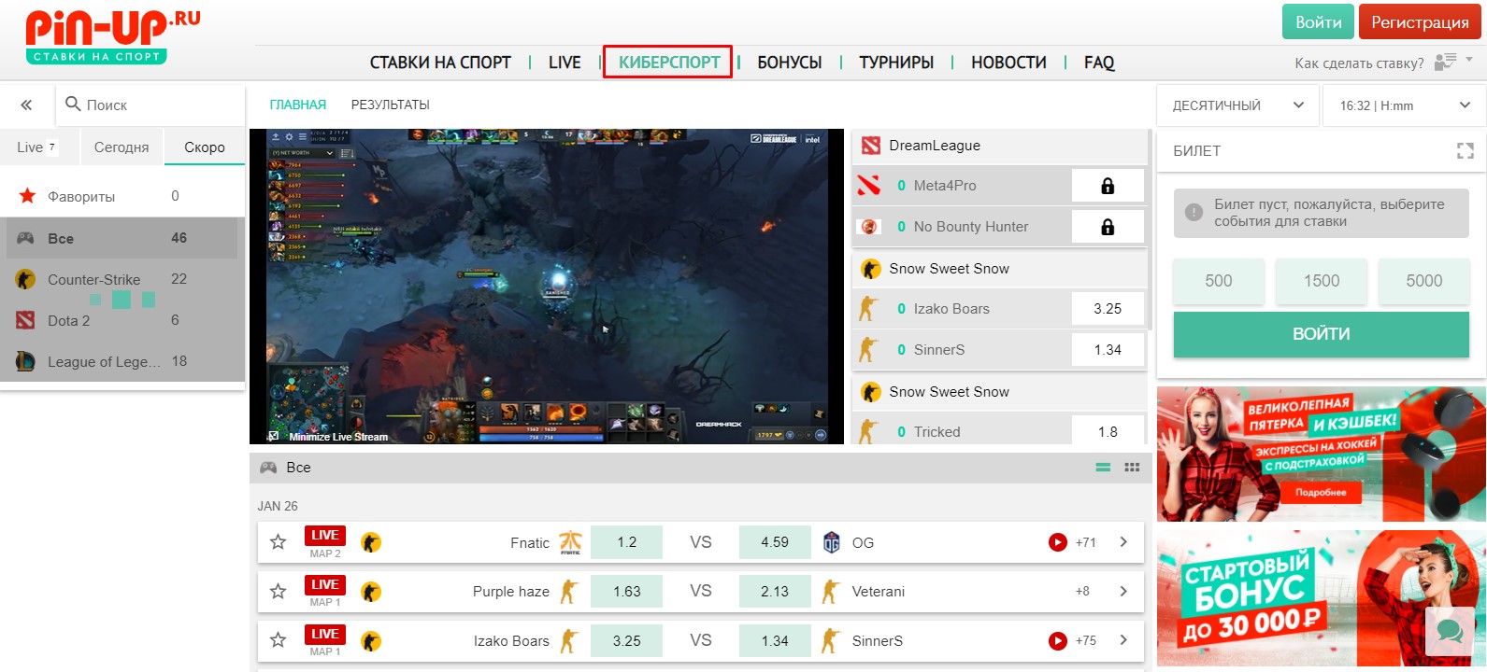Expand Izako Boars vs SinnerS details arrow

click(x=1123, y=640)
